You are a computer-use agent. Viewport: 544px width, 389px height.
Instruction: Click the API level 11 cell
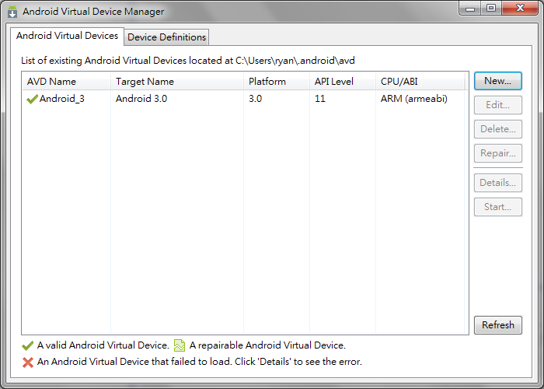point(320,99)
